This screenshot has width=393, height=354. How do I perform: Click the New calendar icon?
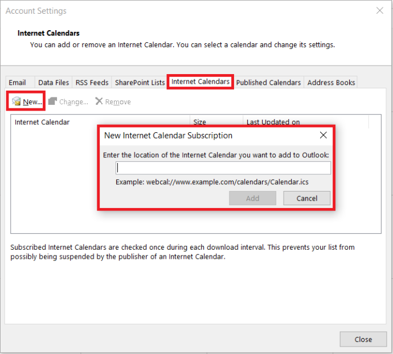(x=17, y=101)
